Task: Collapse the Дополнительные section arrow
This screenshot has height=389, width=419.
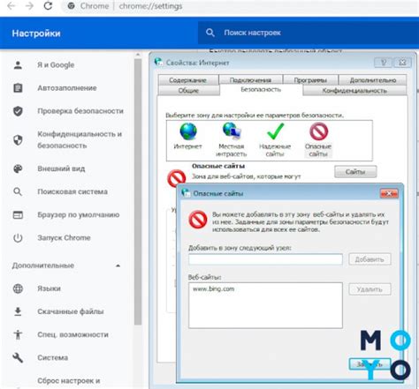Action: 118,266
